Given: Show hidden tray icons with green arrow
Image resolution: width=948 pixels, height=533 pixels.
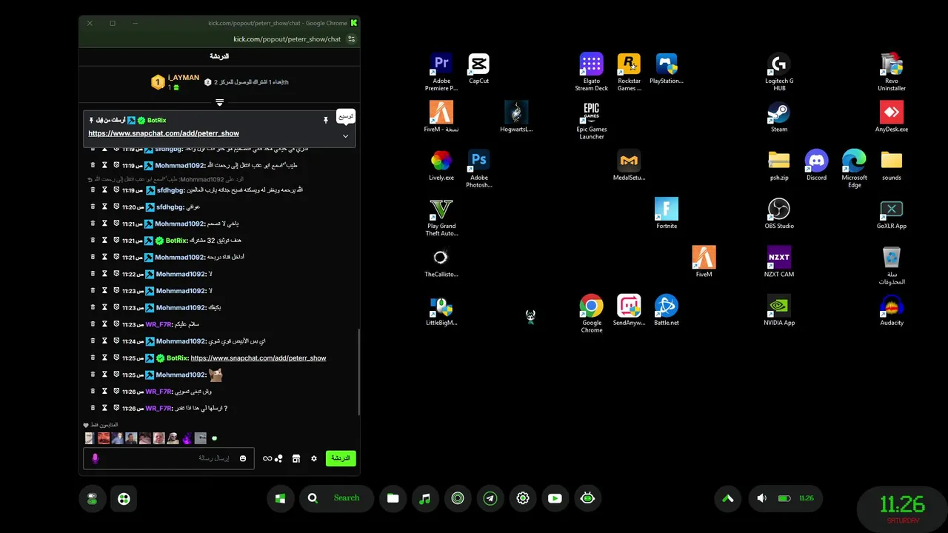Looking at the screenshot, I should (x=728, y=498).
